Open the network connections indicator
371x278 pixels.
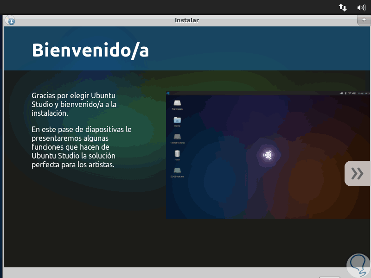pyautogui.click(x=342, y=7)
